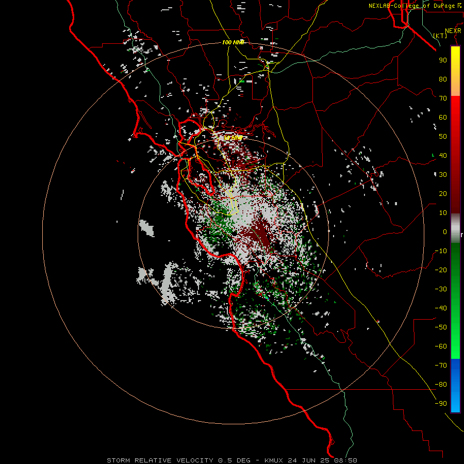Image resolution: width=464 pixels, height=464 pixels.
Task: Click the -20 value on velocity scale
Action: click(441, 270)
